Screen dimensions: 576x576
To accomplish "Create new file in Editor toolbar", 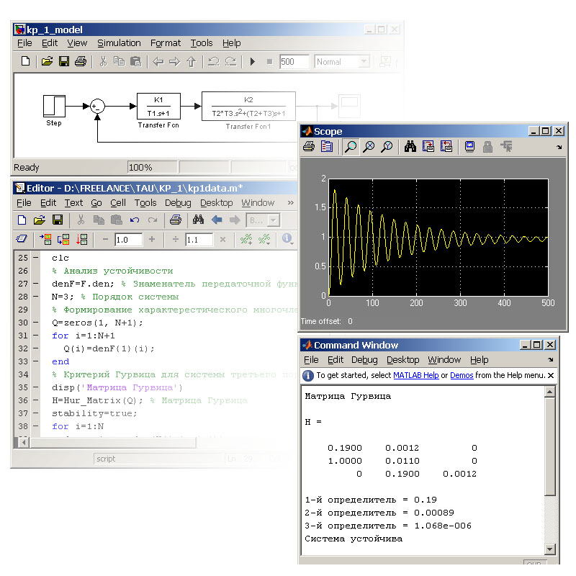I will (x=22, y=220).
